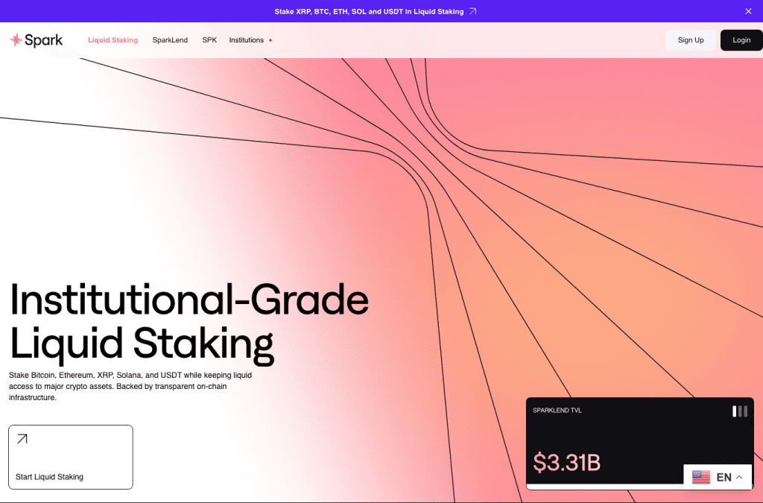Expand the plus icon next to Institutions
The image size is (763, 503).
pos(270,40)
